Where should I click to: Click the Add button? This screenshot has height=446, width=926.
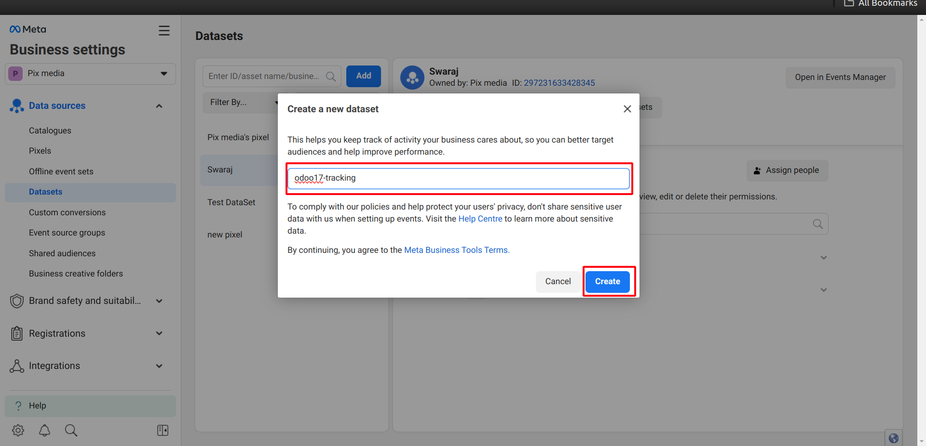pyautogui.click(x=364, y=76)
